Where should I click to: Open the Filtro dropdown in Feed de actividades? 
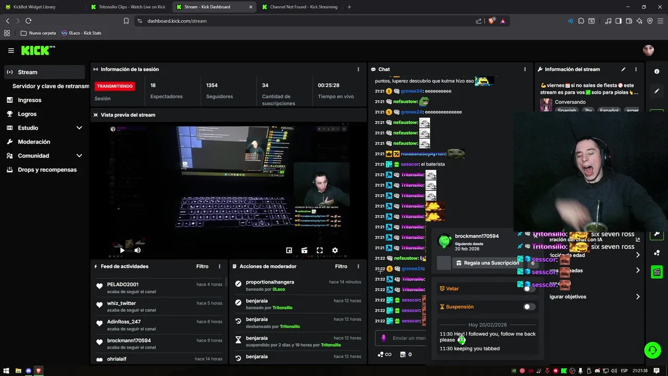tap(202, 266)
